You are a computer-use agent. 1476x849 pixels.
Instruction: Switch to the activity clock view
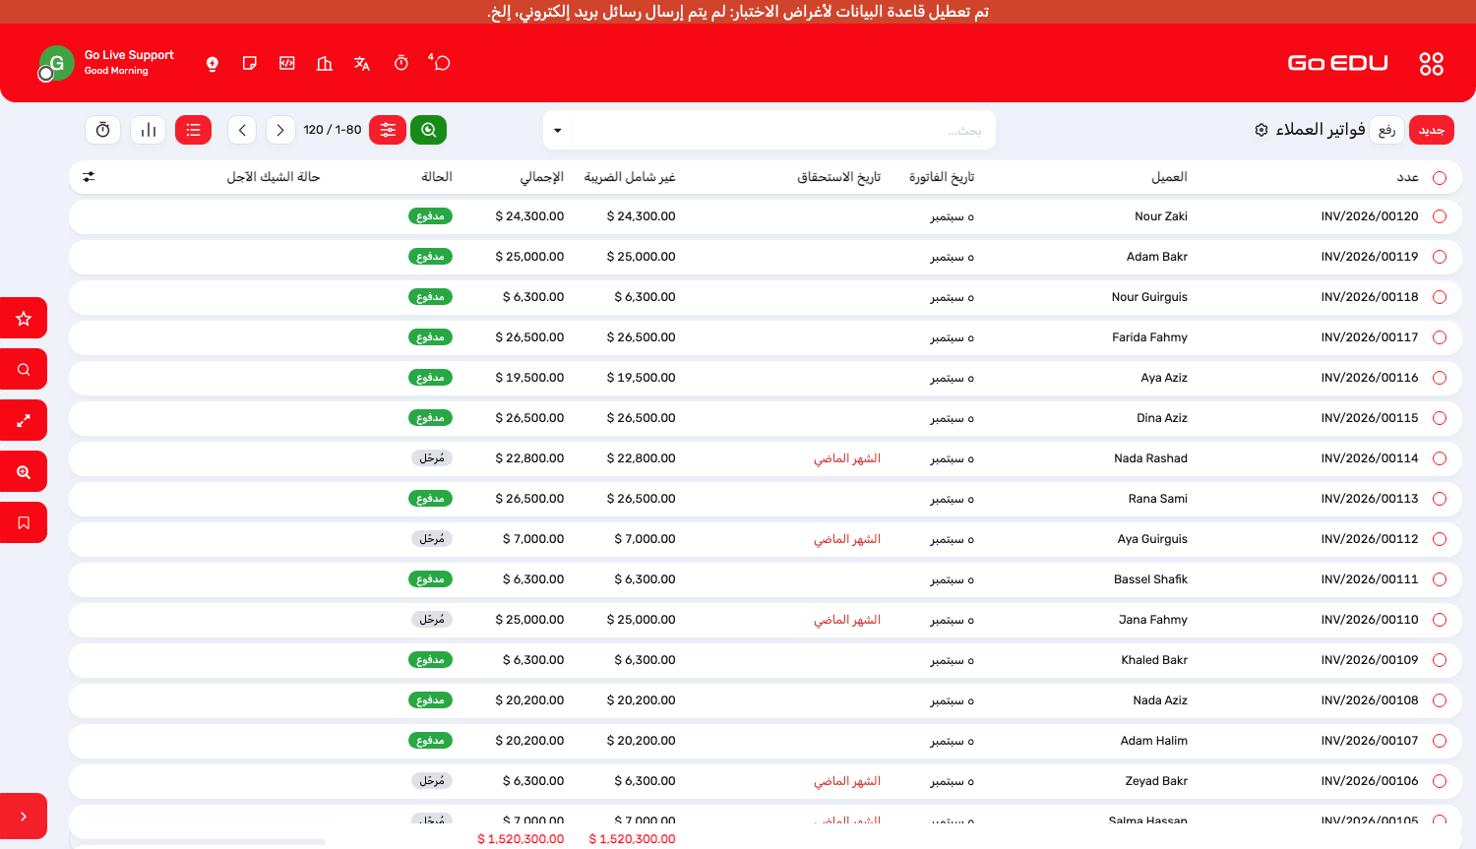103,130
